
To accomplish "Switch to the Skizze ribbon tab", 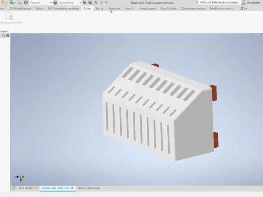I will (39, 8).
